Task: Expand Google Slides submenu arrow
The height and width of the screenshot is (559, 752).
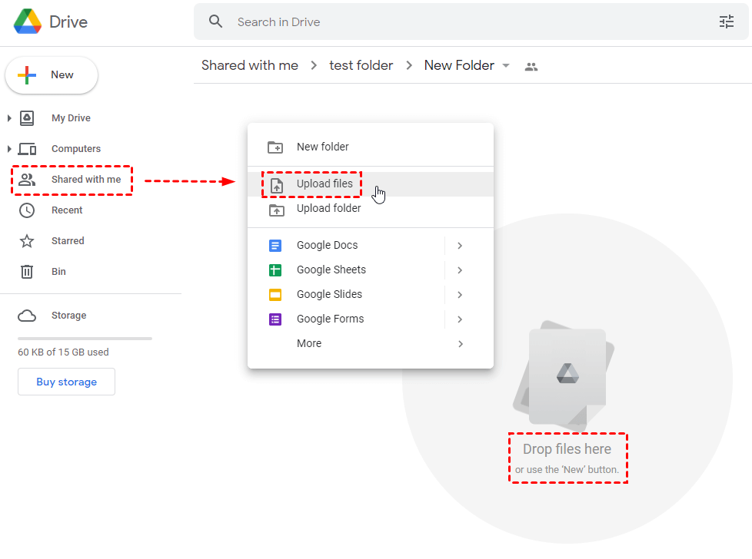Action: click(x=460, y=295)
